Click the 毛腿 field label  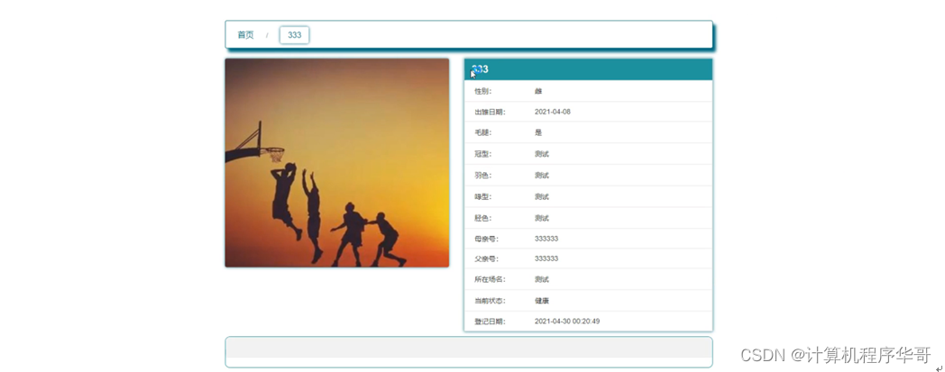point(482,132)
